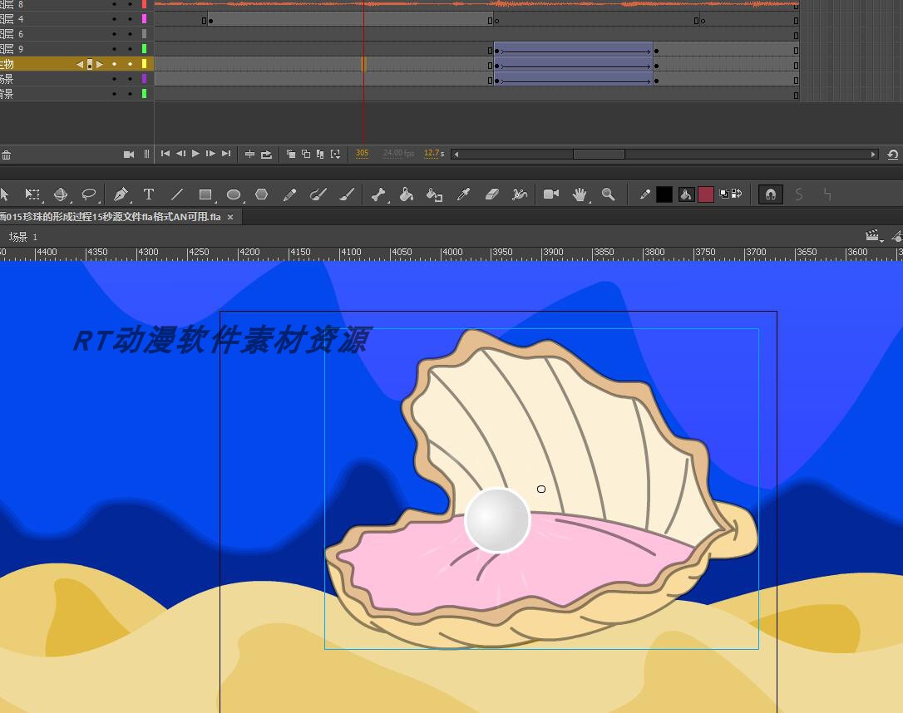Select the Zoom tool

click(608, 194)
